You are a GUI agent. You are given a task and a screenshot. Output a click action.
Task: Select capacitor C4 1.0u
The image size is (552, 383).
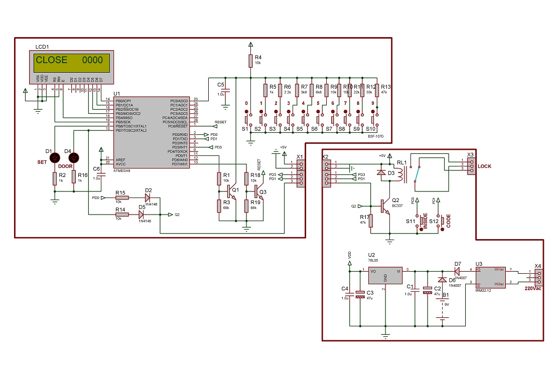[350, 294]
